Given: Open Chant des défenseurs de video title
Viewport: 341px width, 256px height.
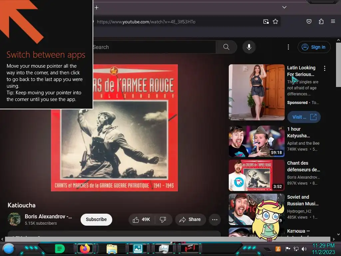Looking at the screenshot, I should click(304, 166).
